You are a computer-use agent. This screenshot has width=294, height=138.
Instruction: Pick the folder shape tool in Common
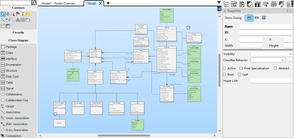(28, 20)
